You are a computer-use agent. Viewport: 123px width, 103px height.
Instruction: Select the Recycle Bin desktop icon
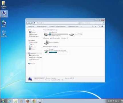point(4,33)
